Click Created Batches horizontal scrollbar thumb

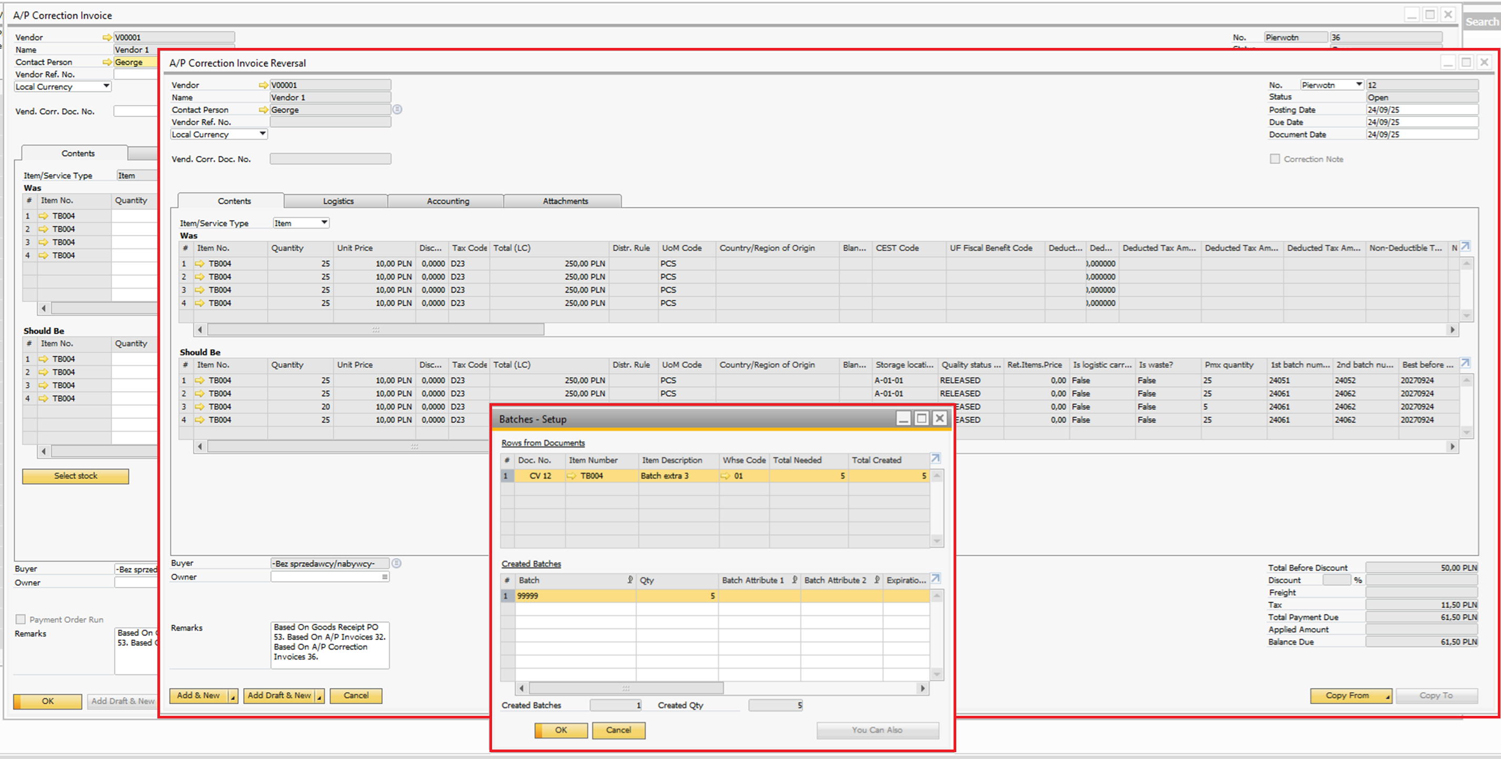tap(625, 688)
